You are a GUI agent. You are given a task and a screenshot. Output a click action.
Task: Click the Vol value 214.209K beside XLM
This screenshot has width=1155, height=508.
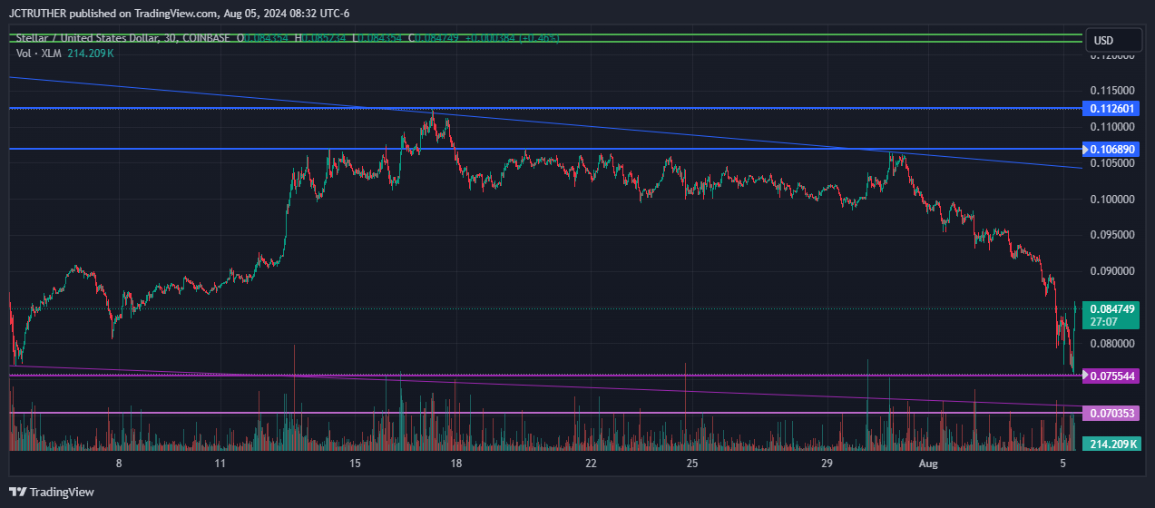pos(92,54)
